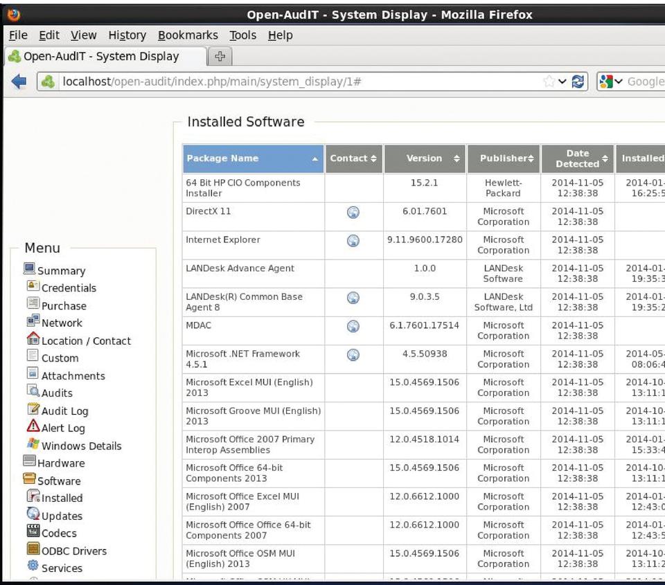Screen dimensions: 665x585
Task: Select the Open-AudIT System Display tab
Action: [104, 57]
